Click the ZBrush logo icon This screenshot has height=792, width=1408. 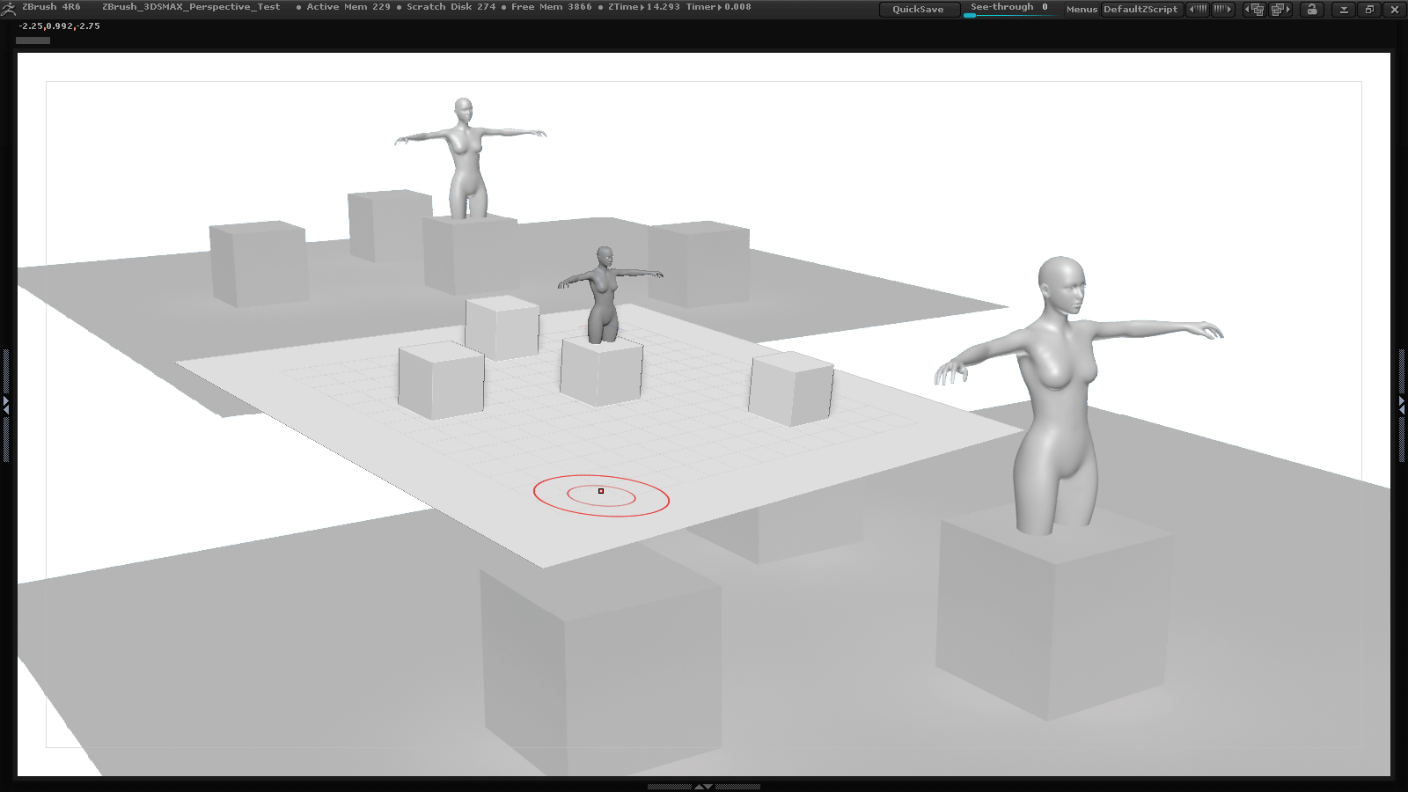click(8, 7)
